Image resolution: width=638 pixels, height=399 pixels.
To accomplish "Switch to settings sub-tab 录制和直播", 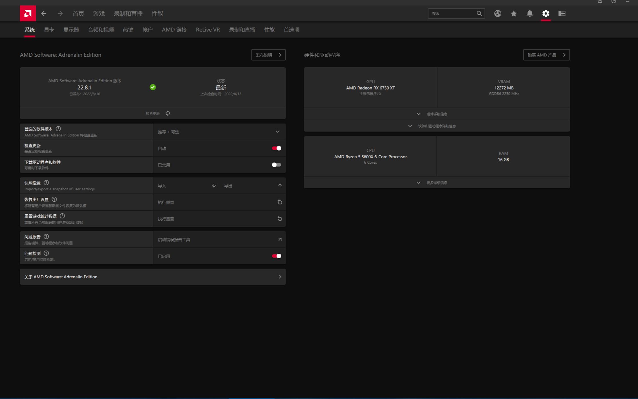I will pos(242,30).
